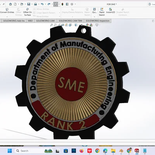
Task: Rebuild the model via traffic light icon
Action: pos(62,4)
